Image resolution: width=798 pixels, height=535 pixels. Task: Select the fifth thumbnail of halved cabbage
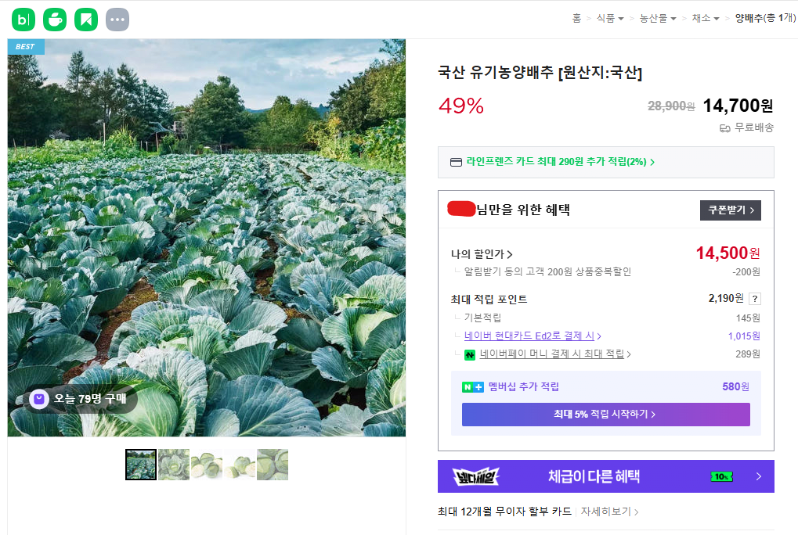click(x=273, y=465)
